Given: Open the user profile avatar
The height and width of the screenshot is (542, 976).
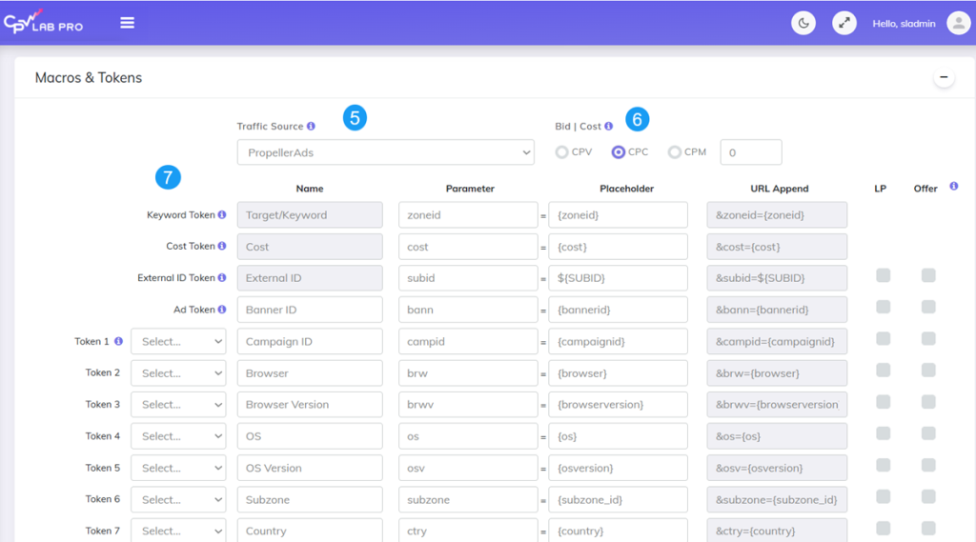Looking at the screenshot, I should click(959, 23).
